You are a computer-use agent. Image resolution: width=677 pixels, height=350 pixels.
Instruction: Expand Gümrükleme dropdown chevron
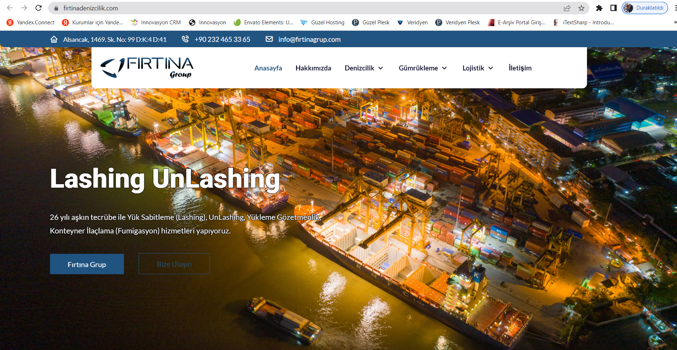444,68
